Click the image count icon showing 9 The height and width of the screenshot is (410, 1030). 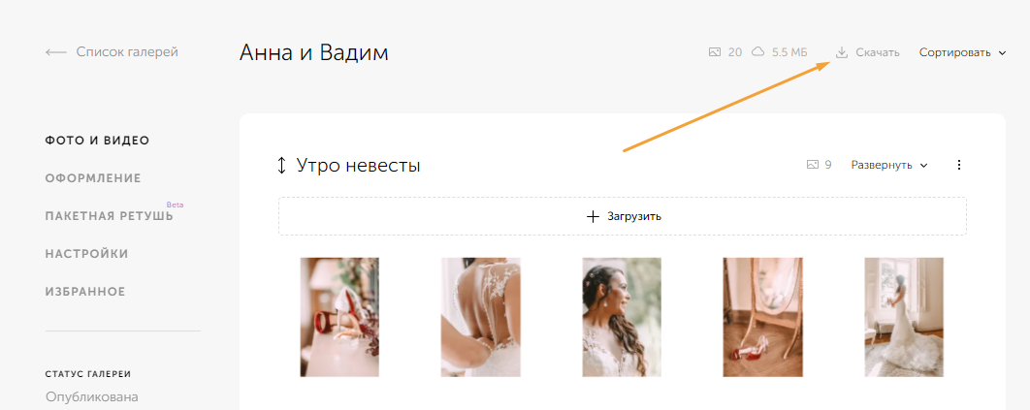point(813,166)
